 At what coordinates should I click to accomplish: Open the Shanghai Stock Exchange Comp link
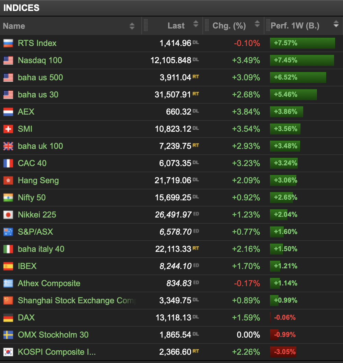click(76, 301)
